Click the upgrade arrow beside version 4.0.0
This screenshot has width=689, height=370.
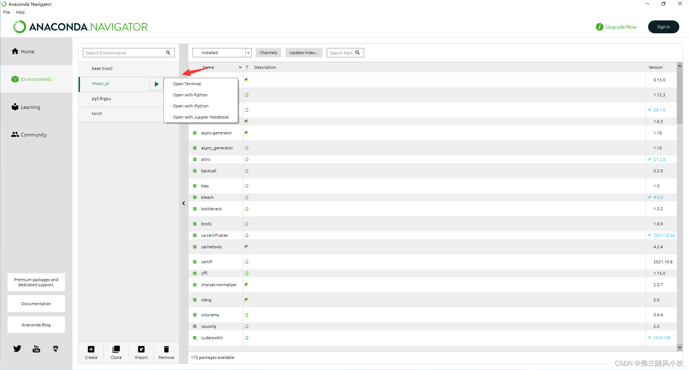click(x=649, y=197)
